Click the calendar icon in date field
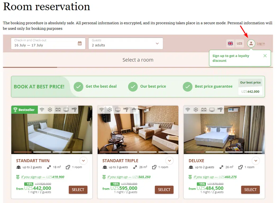This screenshot has height=203, width=276. [x=80, y=43]
